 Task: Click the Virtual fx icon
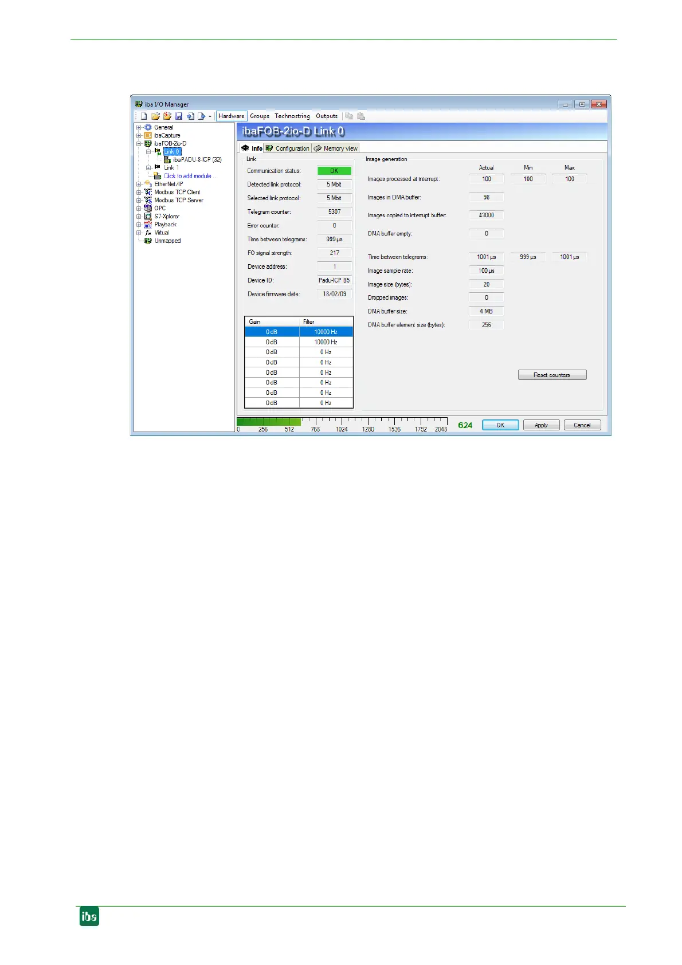[x=148, y=233]
